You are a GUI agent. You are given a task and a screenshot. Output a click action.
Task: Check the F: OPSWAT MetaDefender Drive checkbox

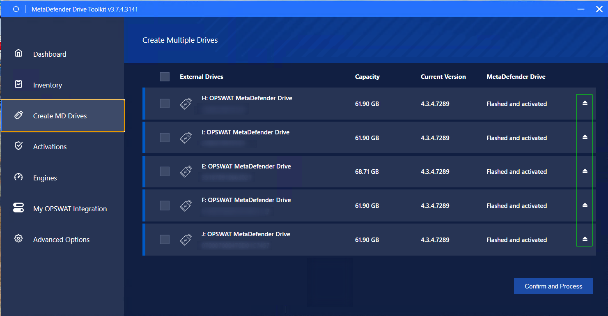(x=165, y=205)
